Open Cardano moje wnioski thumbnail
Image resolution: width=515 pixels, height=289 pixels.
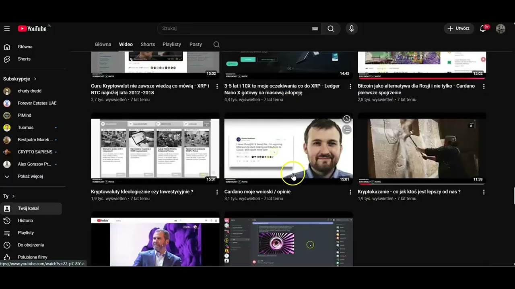point(288,149)
